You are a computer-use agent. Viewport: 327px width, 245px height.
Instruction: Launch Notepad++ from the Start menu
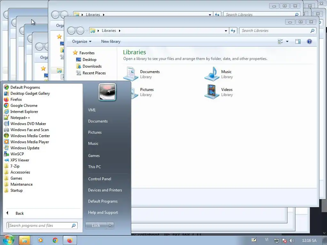pos(20,117)
